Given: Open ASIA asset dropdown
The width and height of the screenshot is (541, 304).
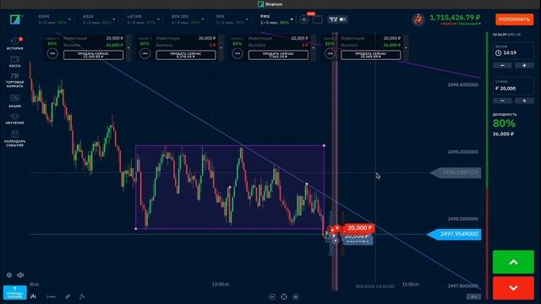Looking at the screenshot, I should coord(114,19).
